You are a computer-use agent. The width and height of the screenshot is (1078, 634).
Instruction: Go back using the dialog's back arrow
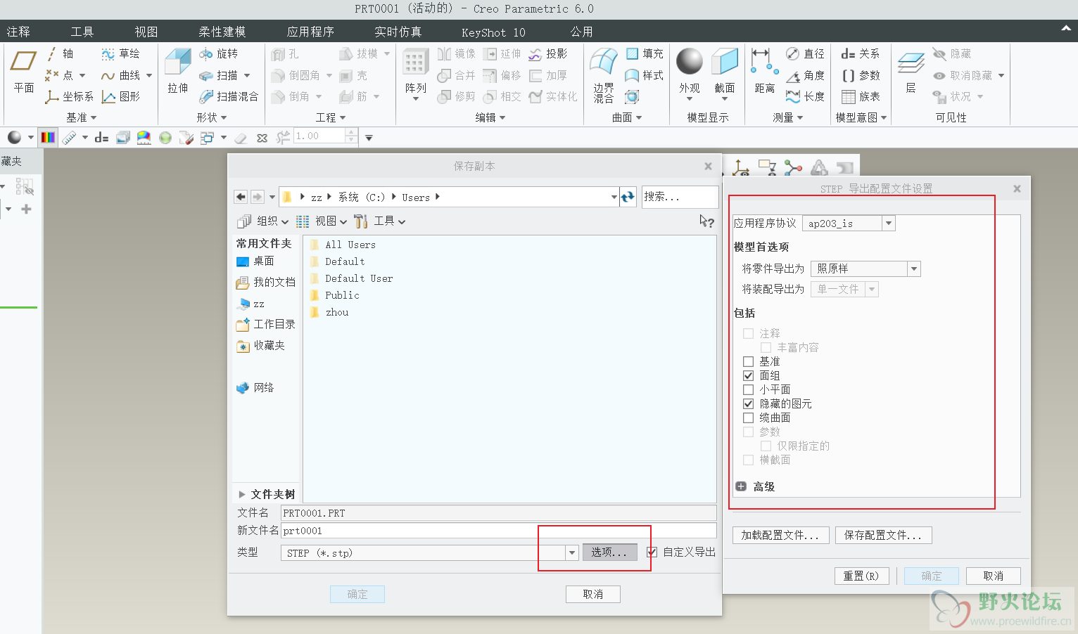tap(241, 197)
